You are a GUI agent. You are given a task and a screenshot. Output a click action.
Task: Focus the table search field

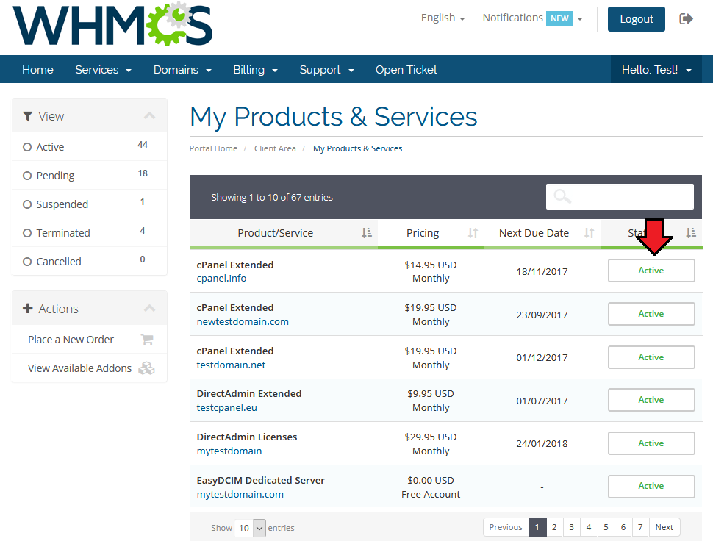[620, 196]
